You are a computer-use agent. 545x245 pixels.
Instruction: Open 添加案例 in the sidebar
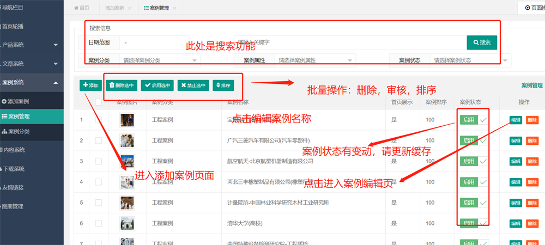32,102
